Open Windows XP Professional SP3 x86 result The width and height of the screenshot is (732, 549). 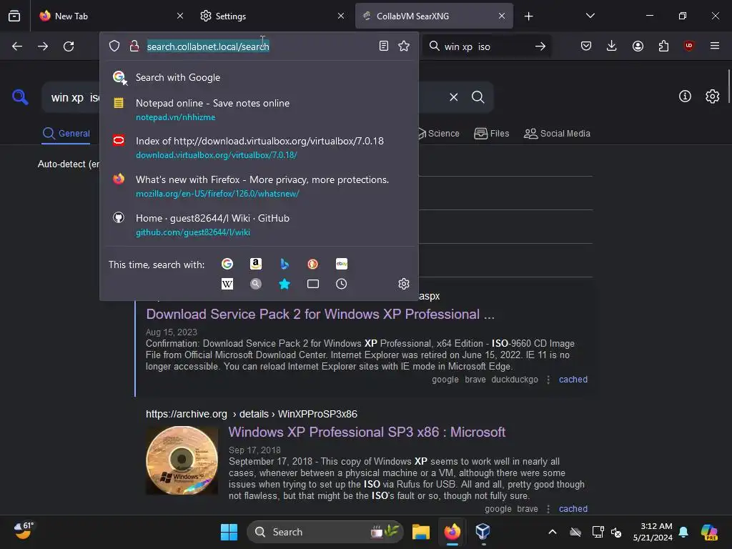click(367, 432)
